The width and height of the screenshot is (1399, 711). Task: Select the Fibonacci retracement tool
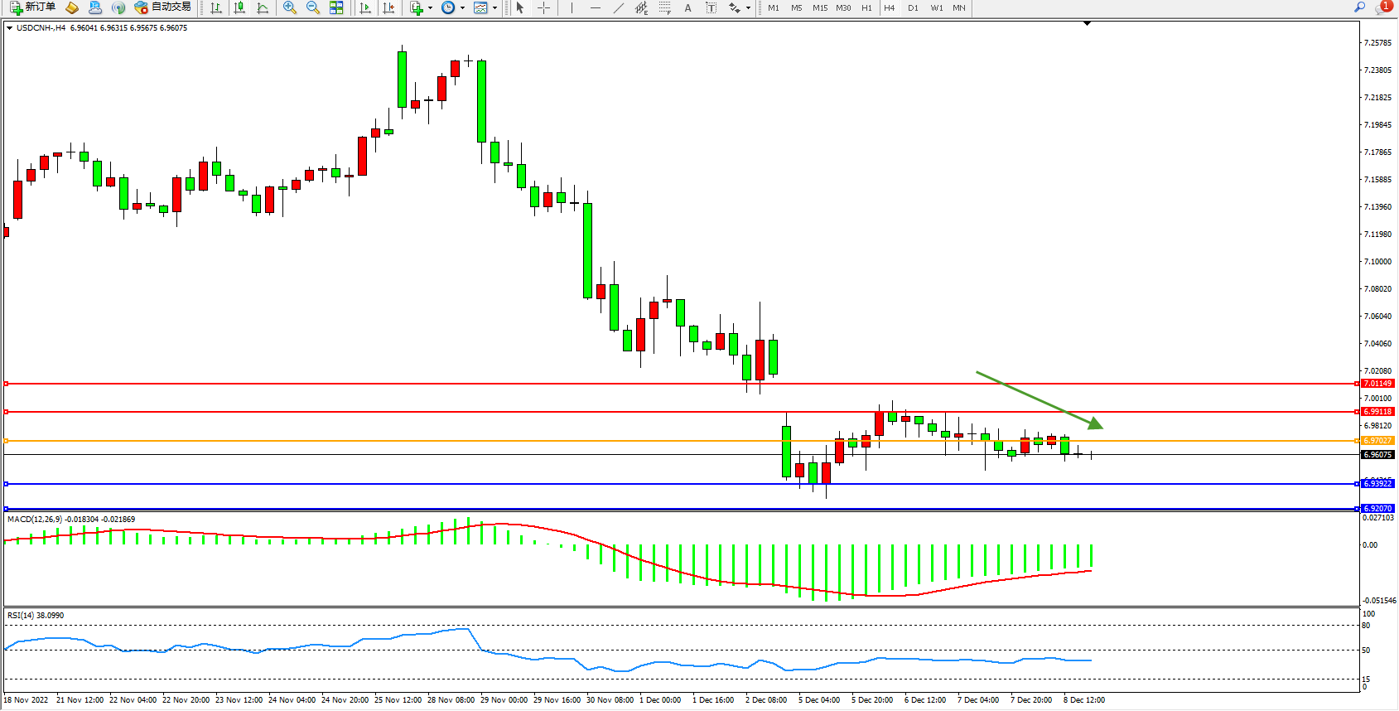tap(664, 7)
